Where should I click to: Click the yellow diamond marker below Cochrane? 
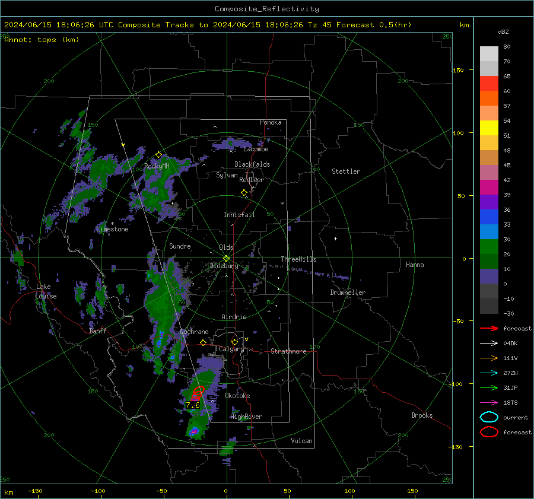click(204, 342)
